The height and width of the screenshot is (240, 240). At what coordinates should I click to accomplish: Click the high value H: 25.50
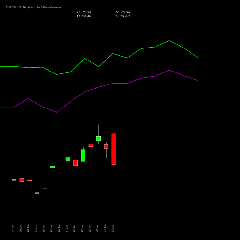[122, 12]
